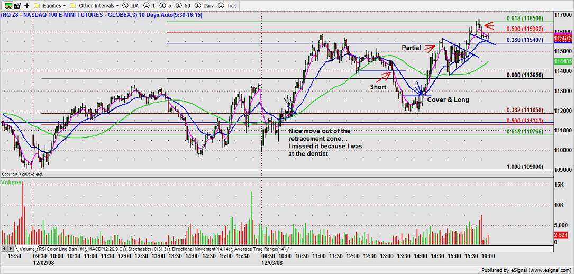Click the 12/02/08 date label on time axis
The height and width of the screenshot is (274, 574).
[x=43, y=263]
